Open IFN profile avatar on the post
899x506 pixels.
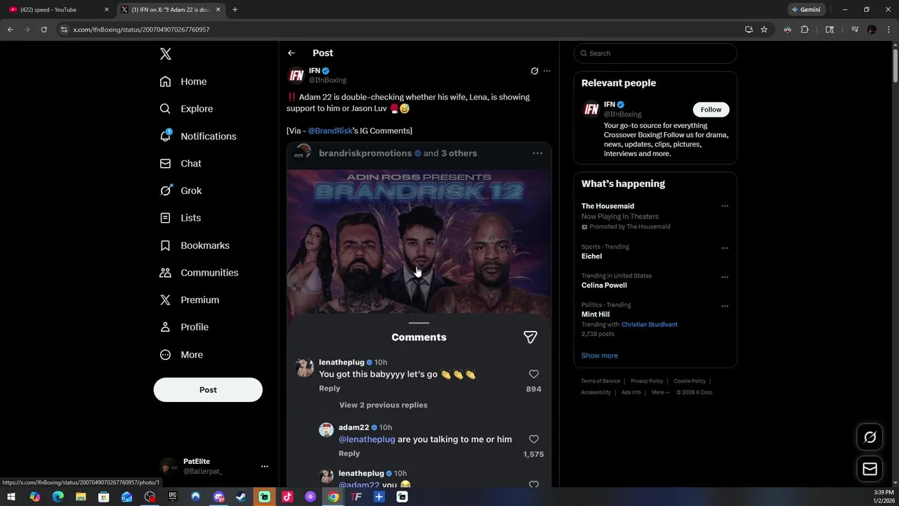[296, 74]
